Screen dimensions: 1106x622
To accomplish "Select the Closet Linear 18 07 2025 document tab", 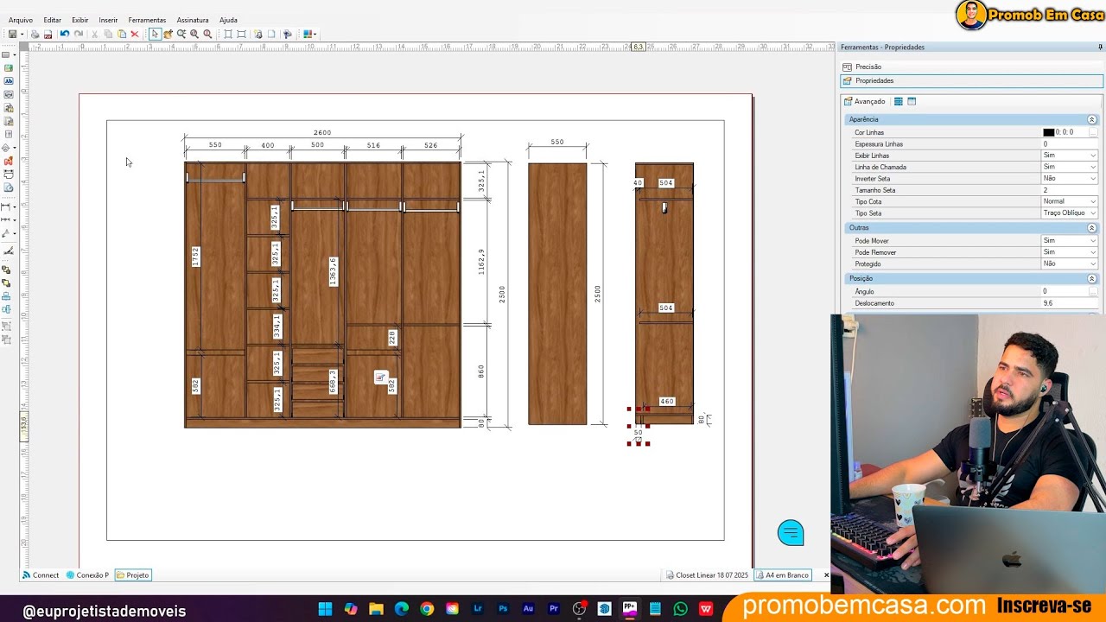I will tap(708, 575).
